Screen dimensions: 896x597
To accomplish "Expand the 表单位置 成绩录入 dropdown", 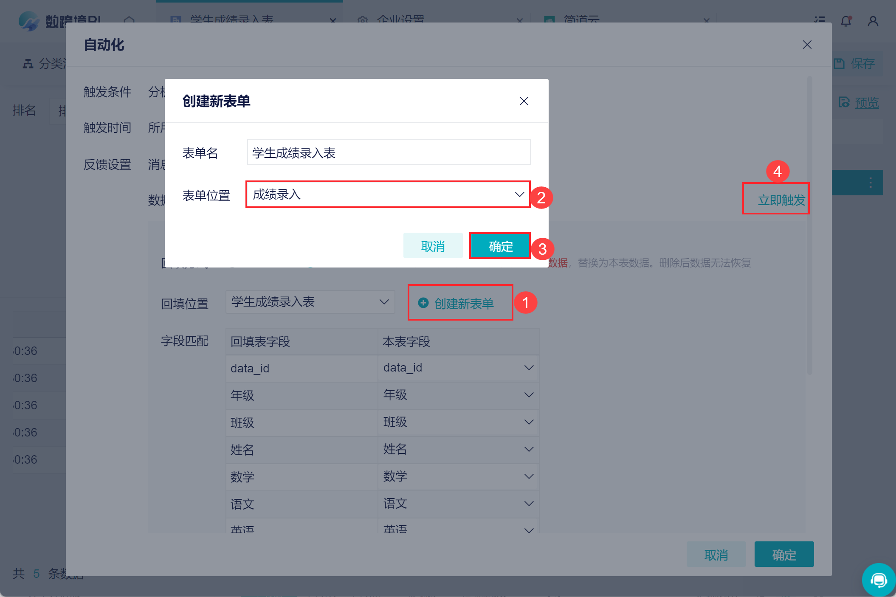I will pos(388,194).
